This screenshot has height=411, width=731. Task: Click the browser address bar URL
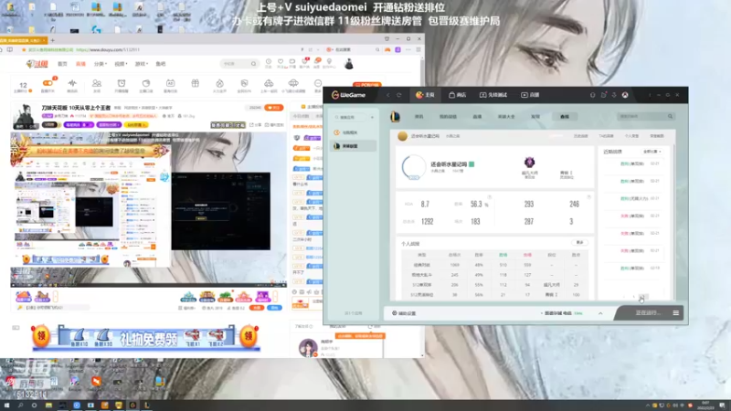pos(108,50)
